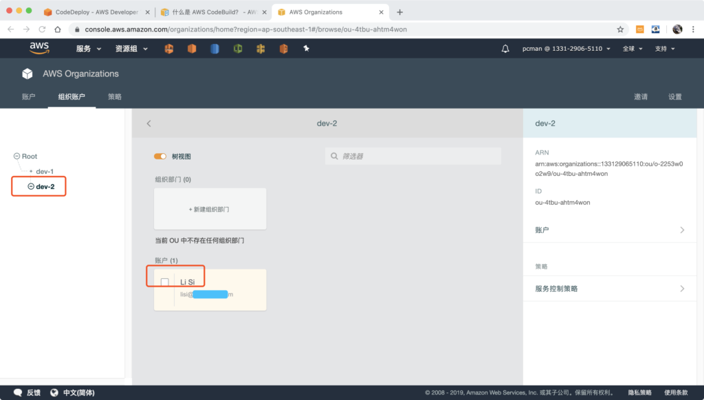
Task: Switch to the CodeDeploy browser tab
Action: point(96,12)
